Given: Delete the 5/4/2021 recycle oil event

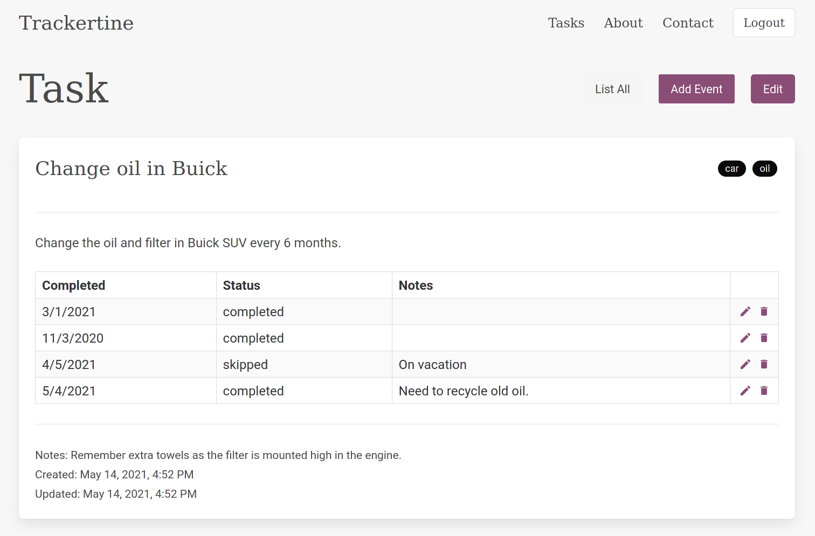Looking at the screenshot, I should coord(764,391).
